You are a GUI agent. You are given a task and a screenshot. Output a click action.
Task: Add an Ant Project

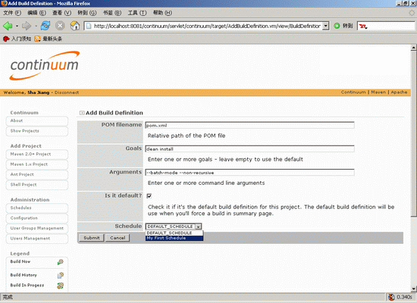tap(37, 175)
